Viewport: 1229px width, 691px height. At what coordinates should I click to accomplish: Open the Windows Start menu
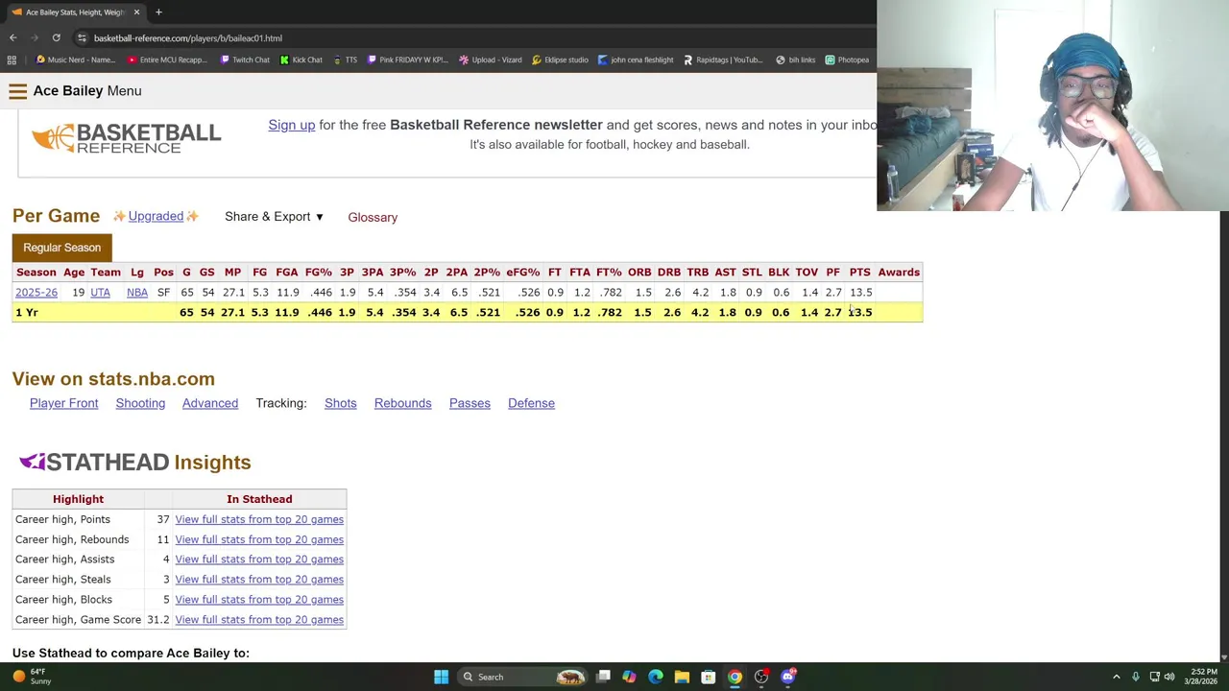click(x=441, y=677)
